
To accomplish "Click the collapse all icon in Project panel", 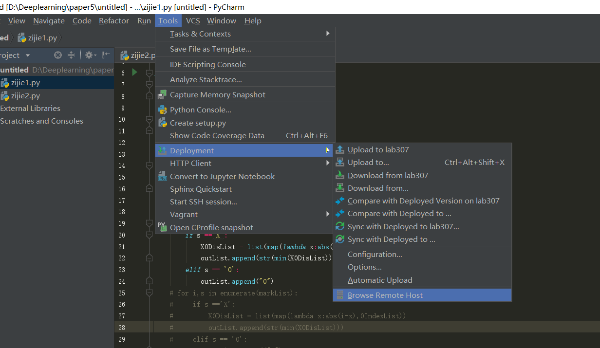I will tap(71, 55).
